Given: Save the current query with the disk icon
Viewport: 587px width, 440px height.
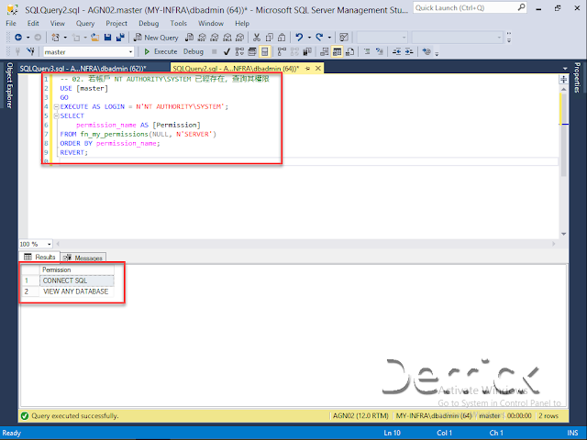Looking at the screenshot, I should coord(108,38).
